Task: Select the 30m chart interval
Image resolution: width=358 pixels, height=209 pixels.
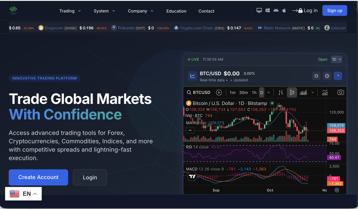Action: pos(243,92)
